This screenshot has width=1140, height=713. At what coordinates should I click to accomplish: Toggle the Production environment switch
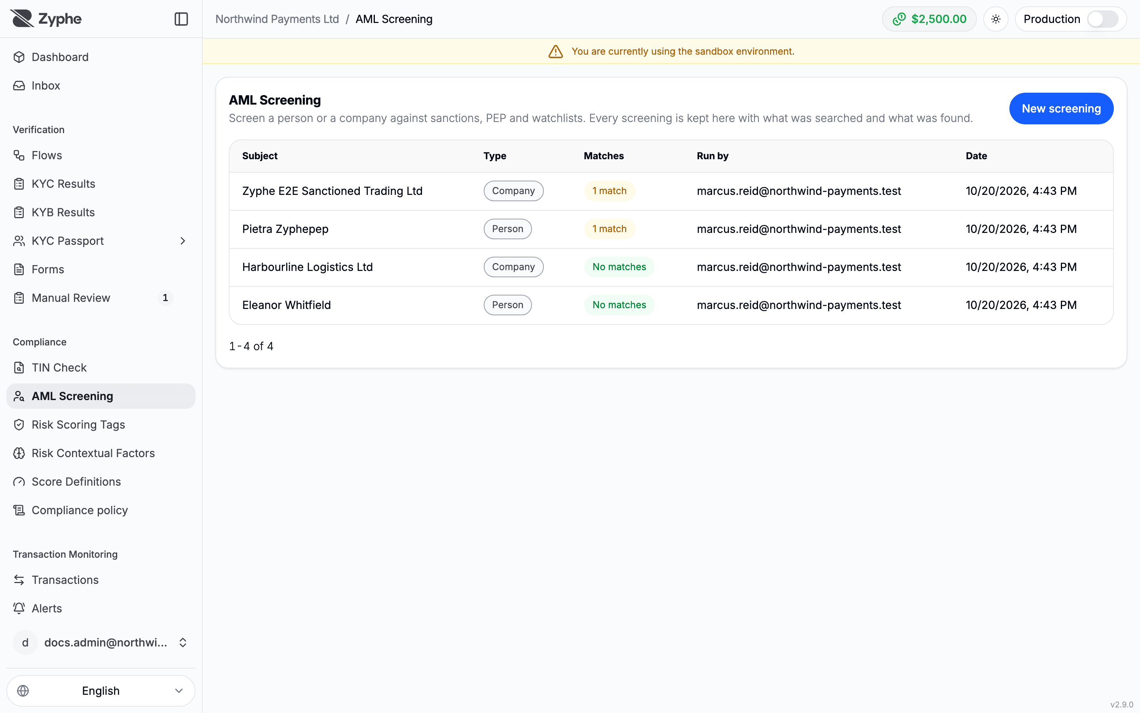(x=1102, y=19)
